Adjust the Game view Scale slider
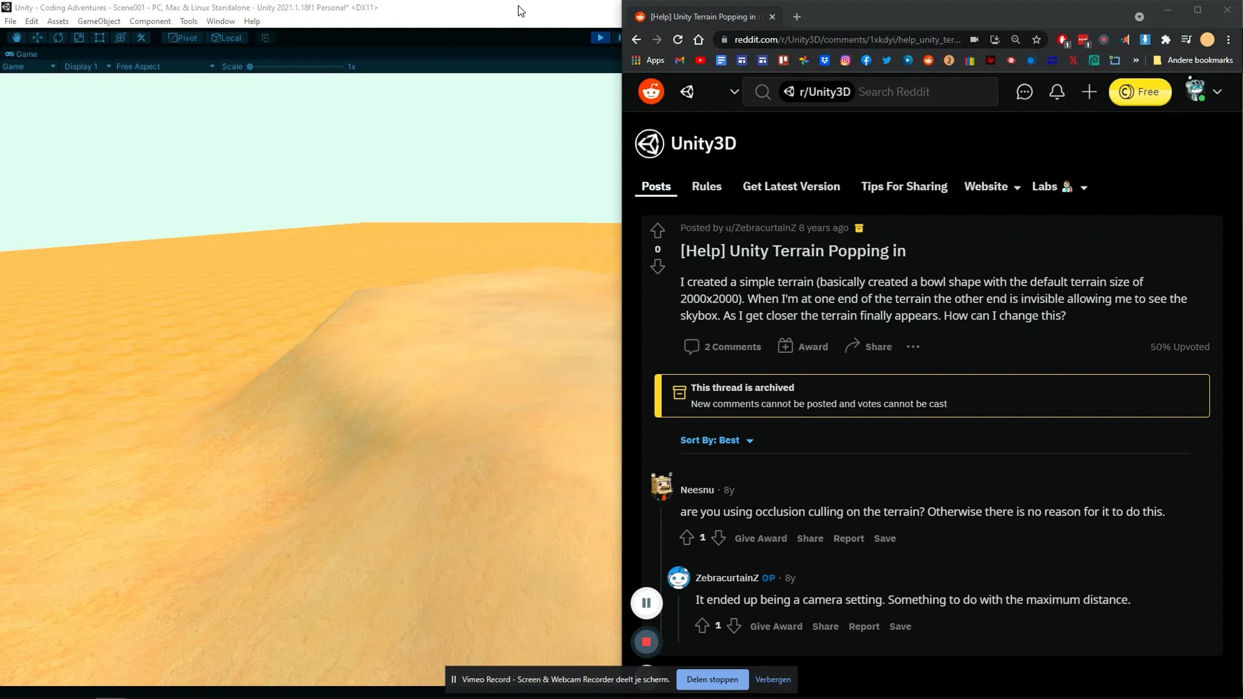 [x=296, y=66]
